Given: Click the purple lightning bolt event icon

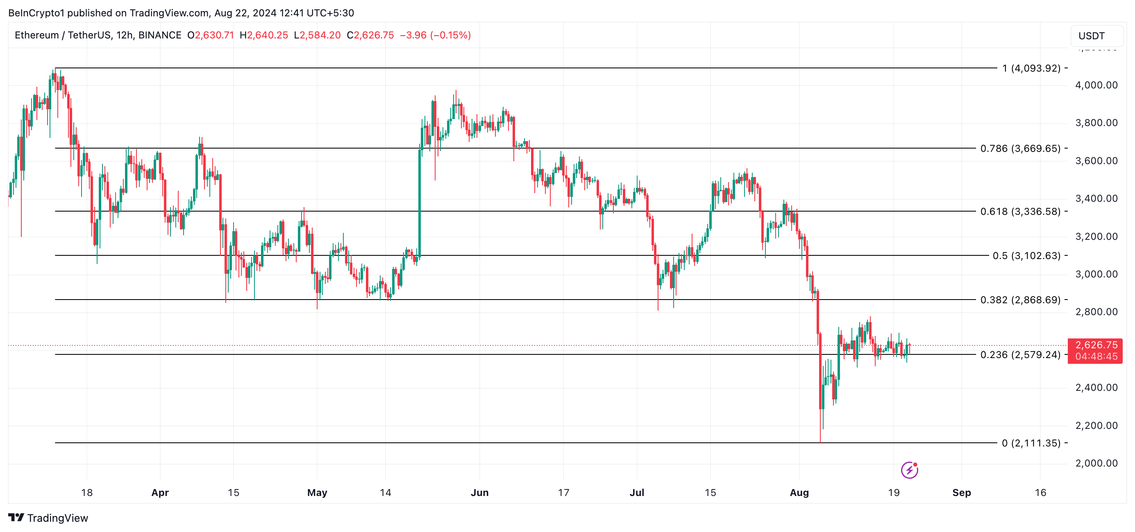Looking at the screenshot, I should 909,470.
